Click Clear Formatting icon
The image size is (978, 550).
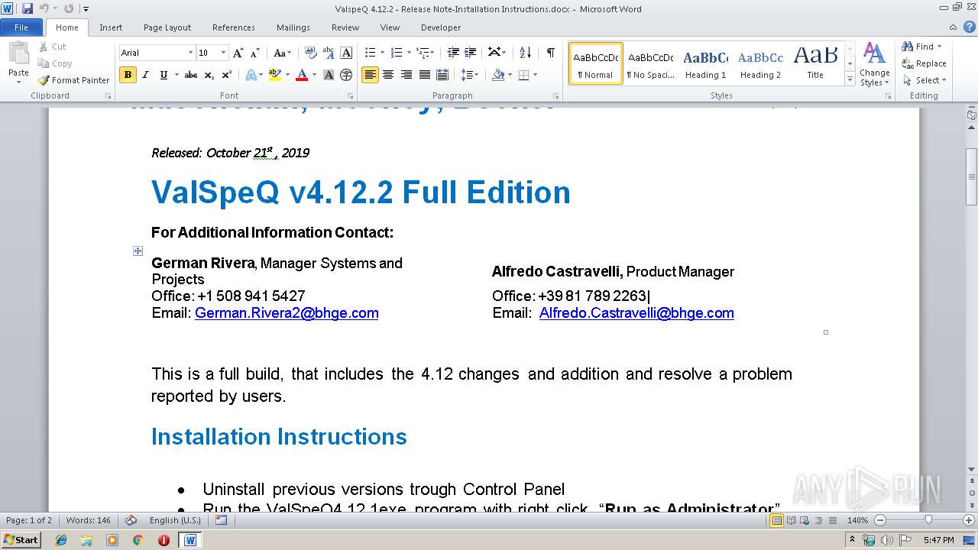click(310, 53)
